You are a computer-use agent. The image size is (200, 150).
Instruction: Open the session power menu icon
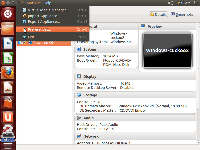point(196,3)
